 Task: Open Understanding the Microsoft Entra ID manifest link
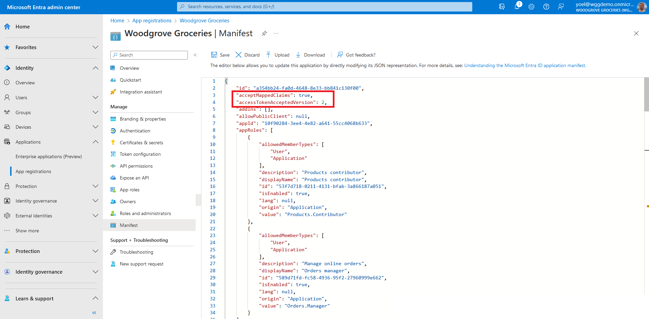(x=524, y=65)
